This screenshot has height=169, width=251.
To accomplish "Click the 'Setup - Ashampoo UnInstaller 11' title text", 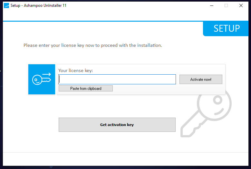I will click(38, 5).
